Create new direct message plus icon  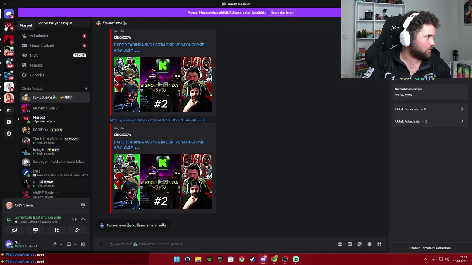86,88
